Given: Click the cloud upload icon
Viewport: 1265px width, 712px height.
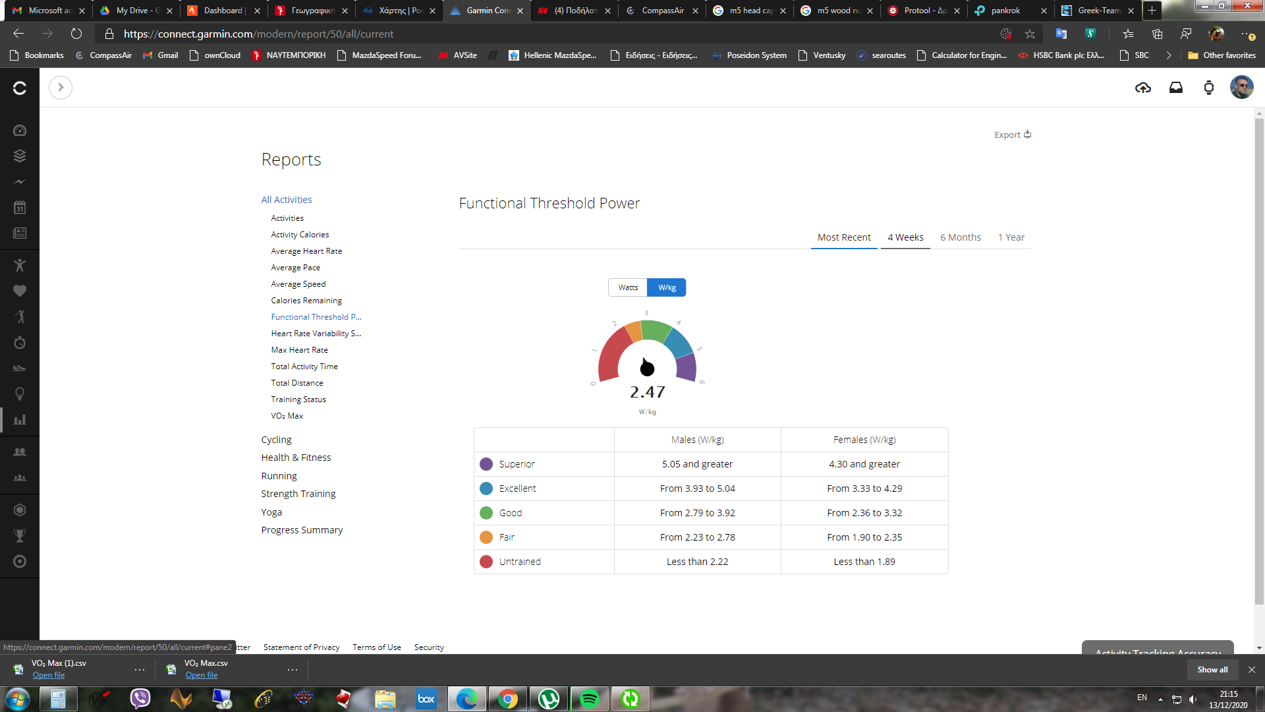Looking at the screenshot, I should (x=1143, y=88).
